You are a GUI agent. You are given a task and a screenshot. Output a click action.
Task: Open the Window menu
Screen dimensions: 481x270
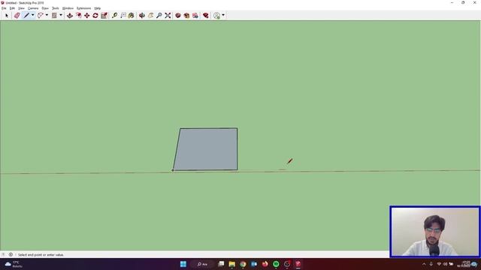click(x=68, y=8)
